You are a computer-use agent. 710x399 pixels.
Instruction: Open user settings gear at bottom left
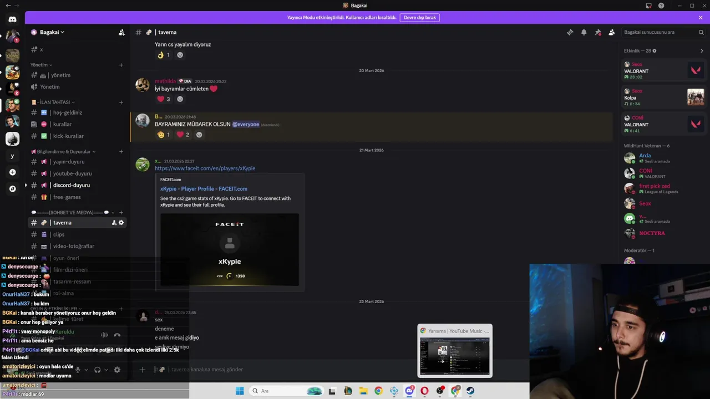(x=117, y=370)
